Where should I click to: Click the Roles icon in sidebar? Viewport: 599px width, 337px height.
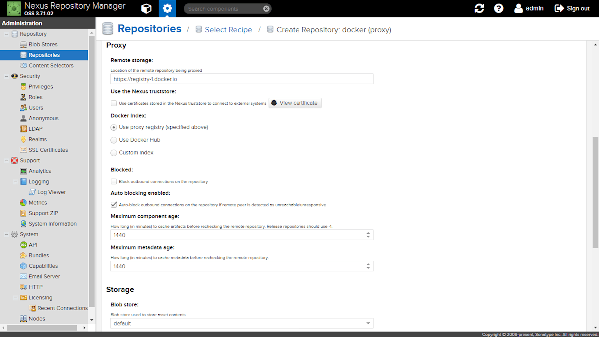point(23,97)
